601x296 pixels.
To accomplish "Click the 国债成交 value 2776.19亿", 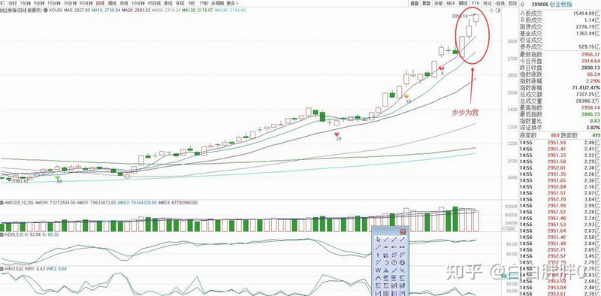I will coord(587,26).
